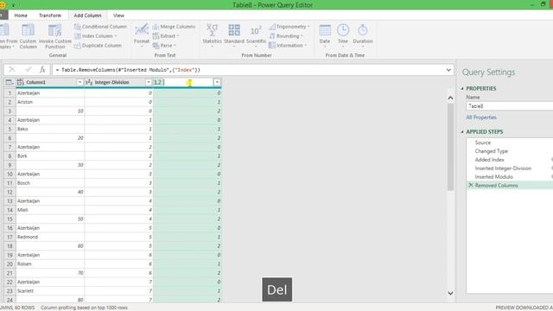
Task: Collapse the PROPERTIES section
Action: coord(462,88)
